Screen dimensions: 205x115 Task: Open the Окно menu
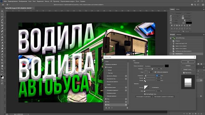[77, 1]
